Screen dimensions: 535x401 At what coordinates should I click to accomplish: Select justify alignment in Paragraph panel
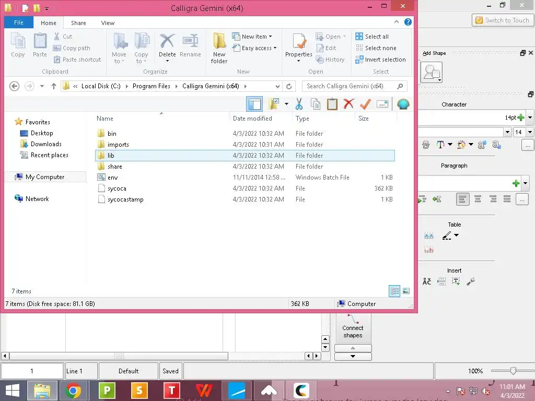[x=507, y=199]
